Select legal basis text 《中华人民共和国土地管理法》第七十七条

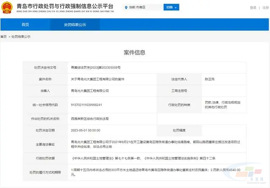pyautogui.click(x=143, y=158)
